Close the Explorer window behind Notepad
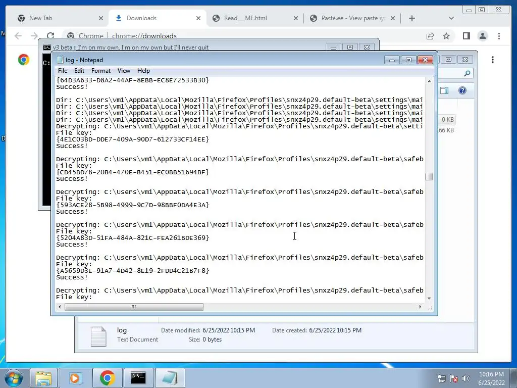The image size is (517, 388). (465, 60)
